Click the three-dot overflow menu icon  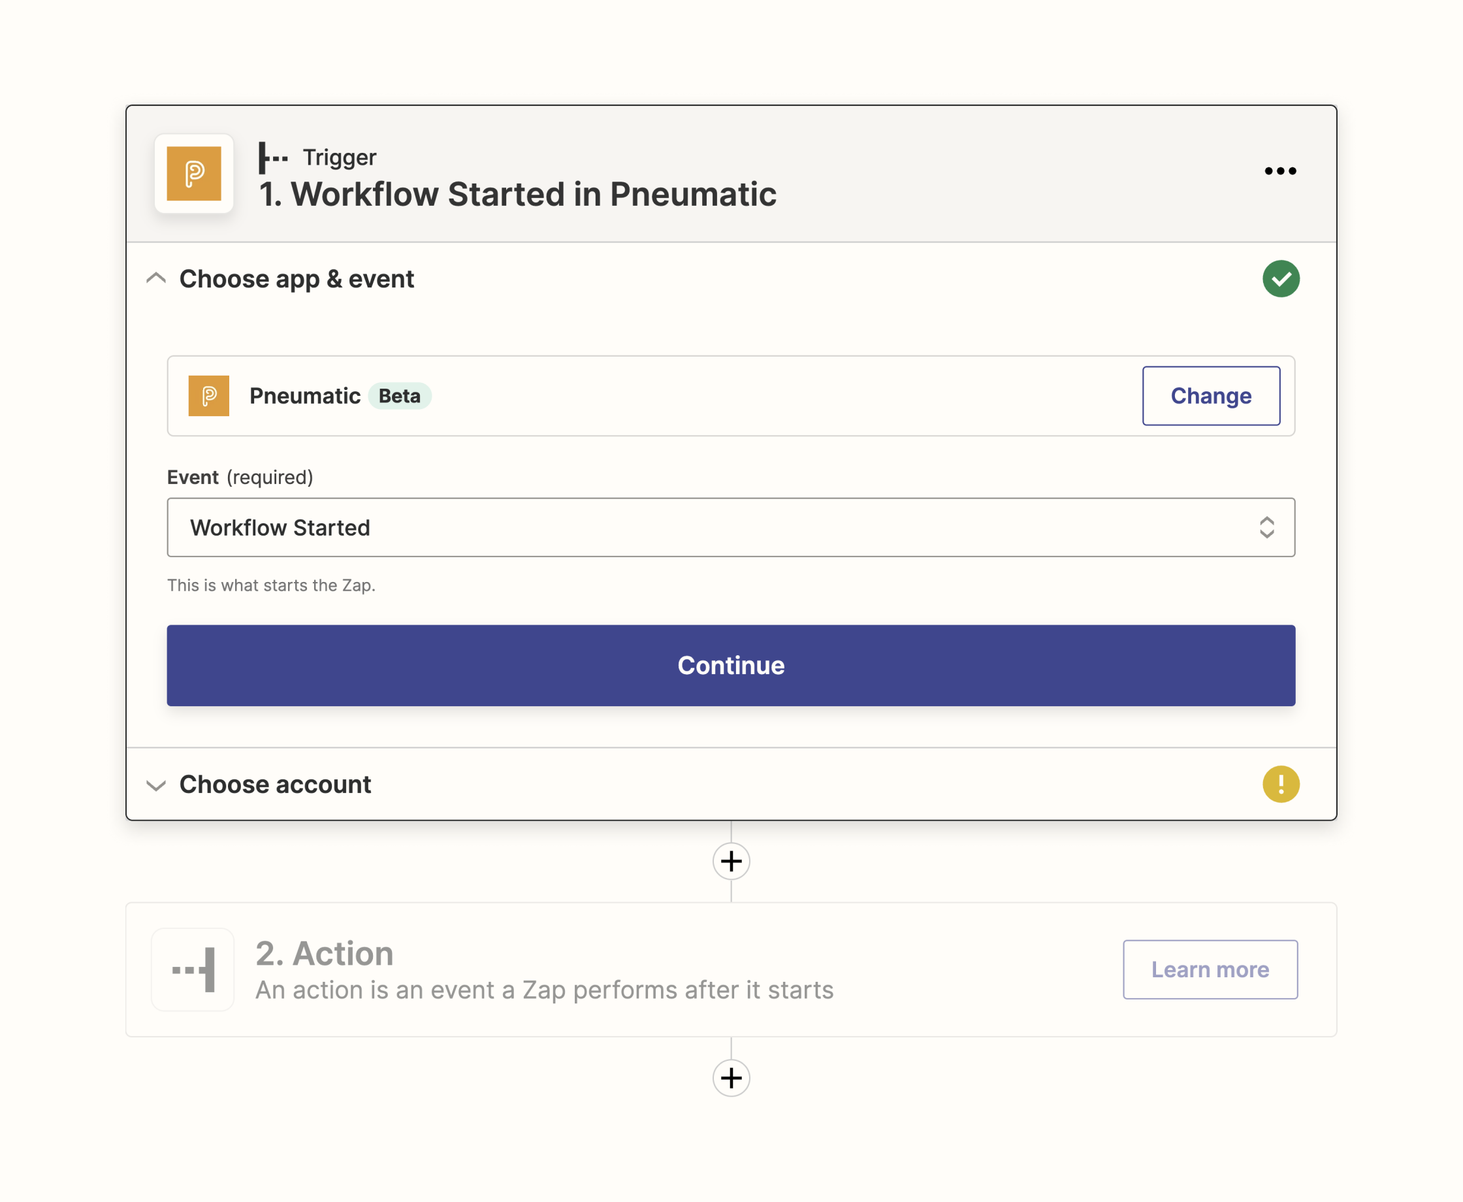pyautogui.click(x=1281, y=170)
